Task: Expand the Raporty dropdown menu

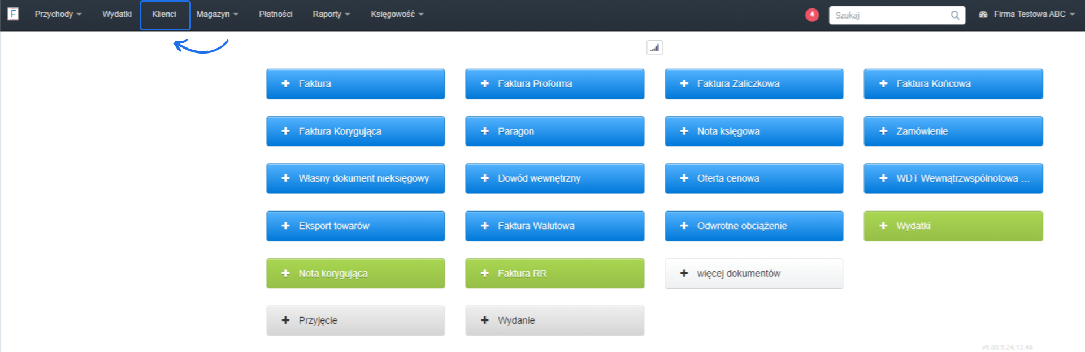Action: 331,14
